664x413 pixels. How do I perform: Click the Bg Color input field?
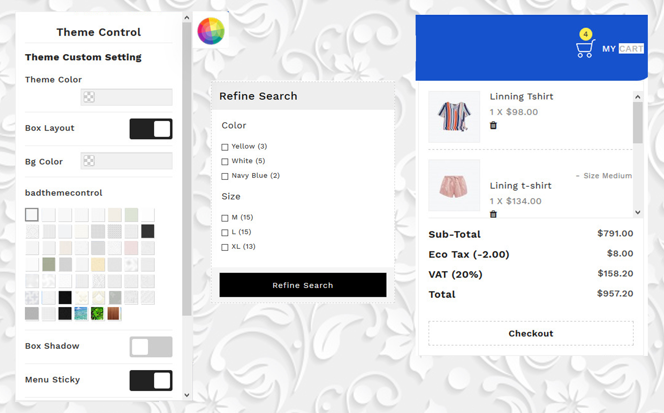tap(127, 161)
